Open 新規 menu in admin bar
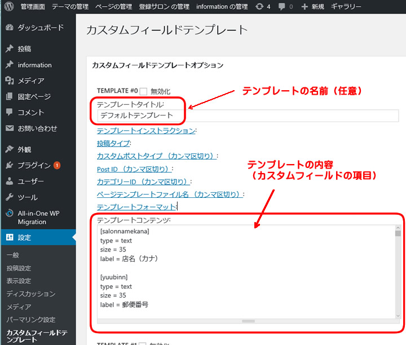The width and height of the screenshot is (406, 345). coord(317,6)
